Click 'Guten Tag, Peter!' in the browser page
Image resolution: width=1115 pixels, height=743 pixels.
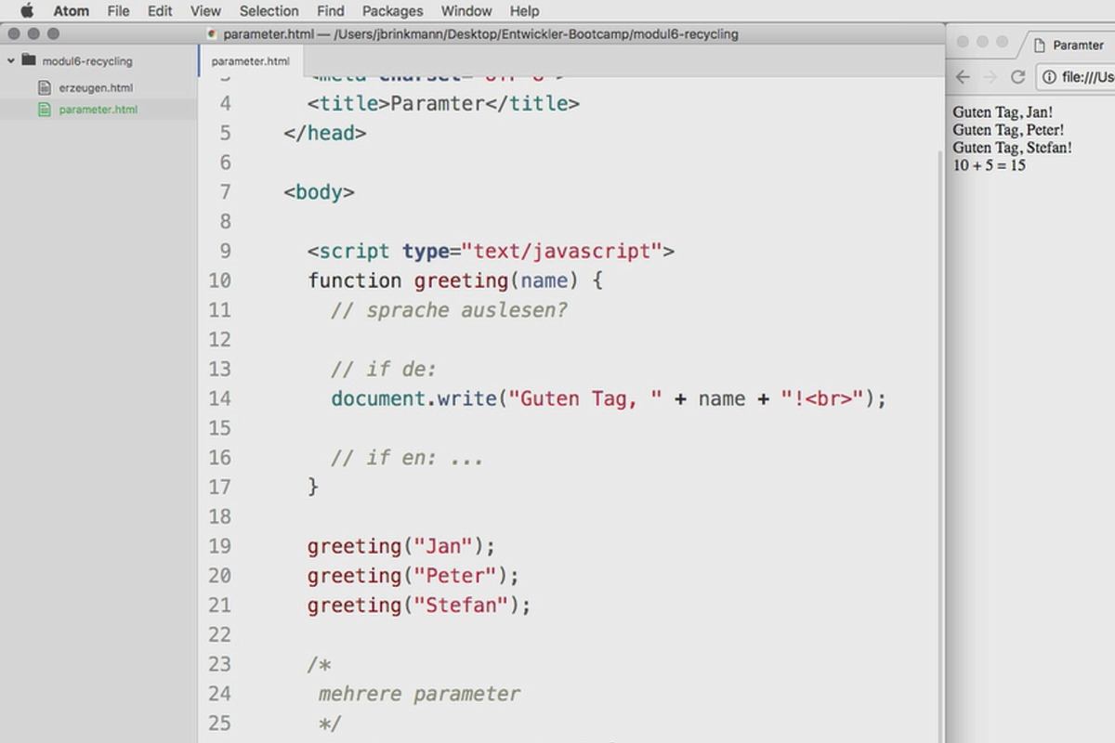[1008, 130]
